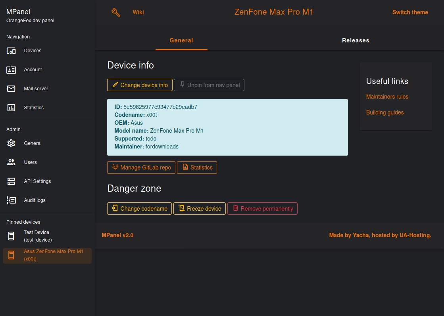The width and height of the screenshot is (444, 316).
Task: Click Freeze device button
Action: click(200, 209)
